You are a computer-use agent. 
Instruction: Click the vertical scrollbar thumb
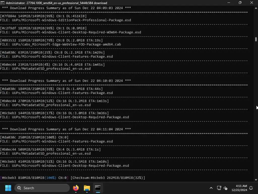256,39
